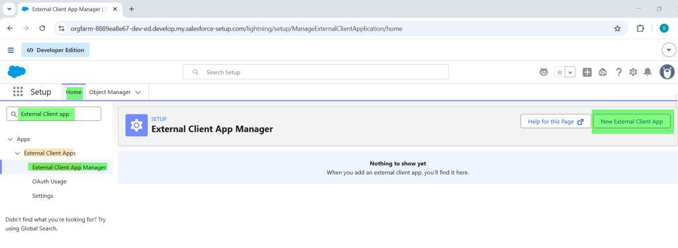Screen dimensions: 678x248
Task: Click the browser forward arrow
Action: coord(26,28)
